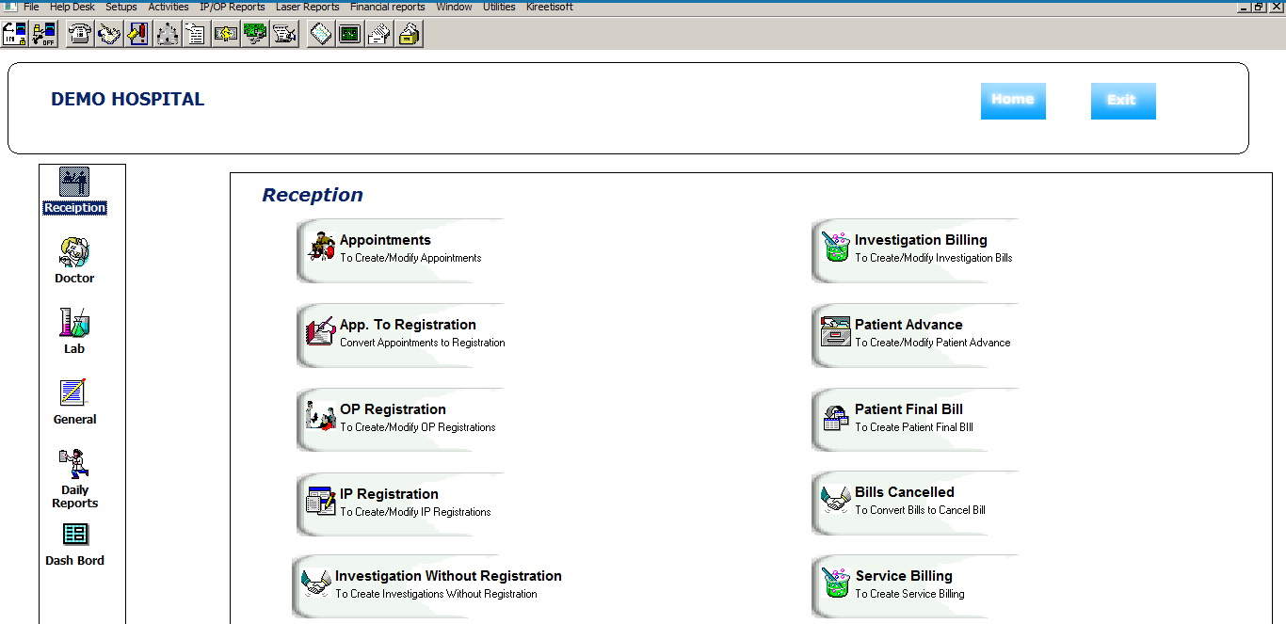This screenshot has width=1286, height=624.
Task: Open the Dash Bord sidebar icon
Action: [74, 543]
